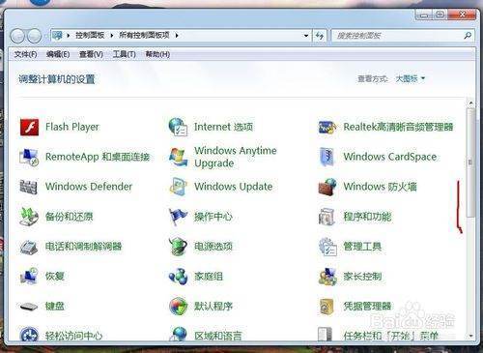Open the 编辑(E) menu
This screenshot has width=483, height=353.
coord(58,54)
